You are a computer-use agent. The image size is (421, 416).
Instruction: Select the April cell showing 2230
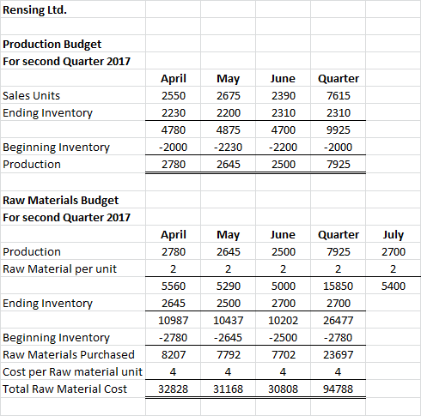tap(174, 113)
